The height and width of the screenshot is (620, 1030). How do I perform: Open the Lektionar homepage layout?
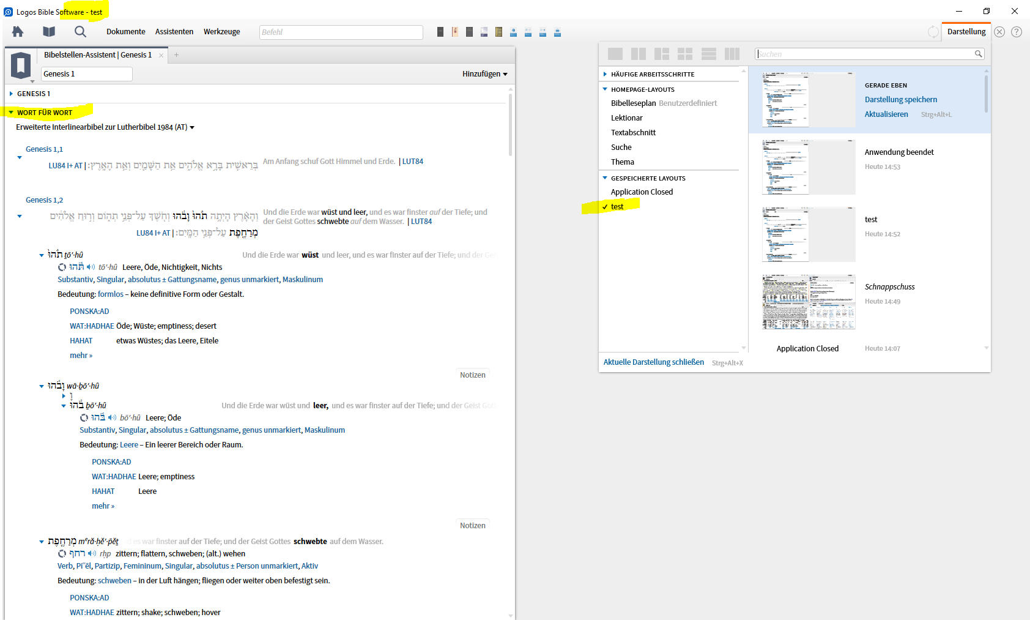click(627, 118)
